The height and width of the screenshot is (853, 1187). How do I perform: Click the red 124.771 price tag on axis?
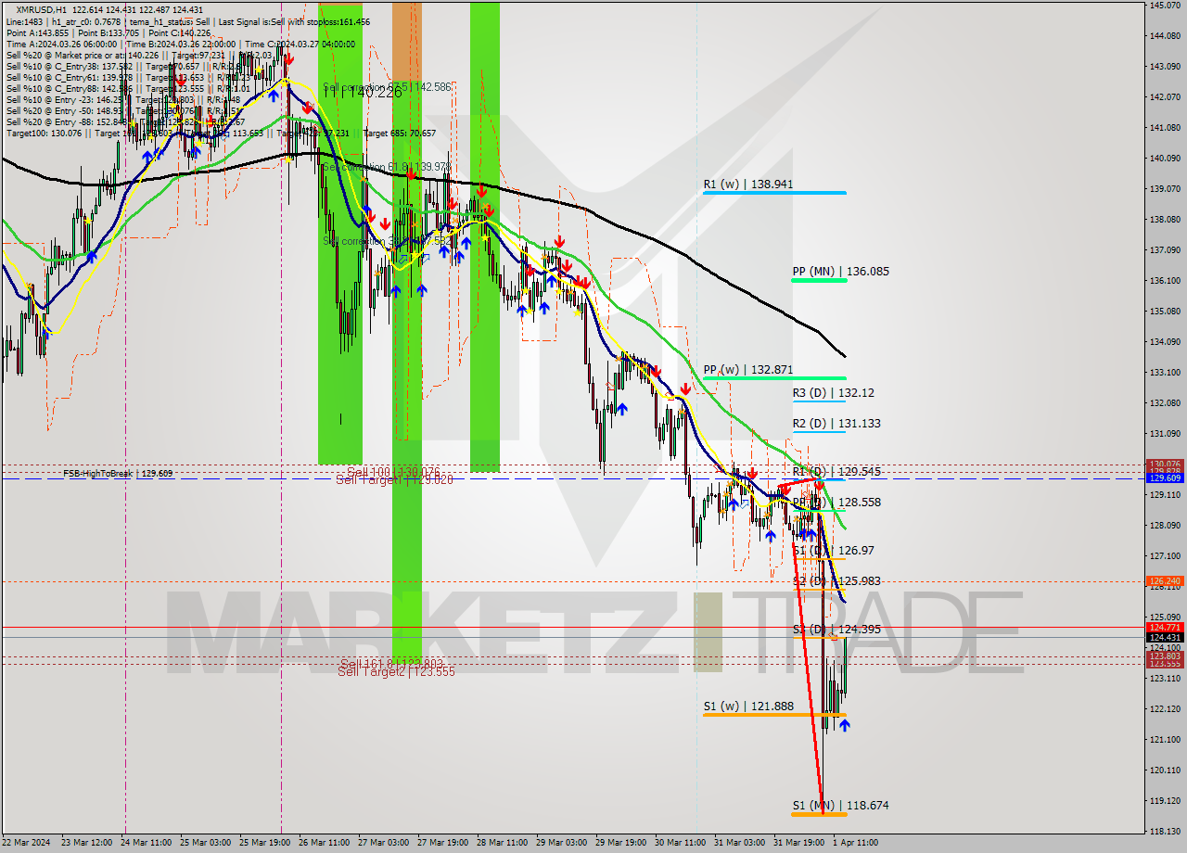pos(1165,627)
